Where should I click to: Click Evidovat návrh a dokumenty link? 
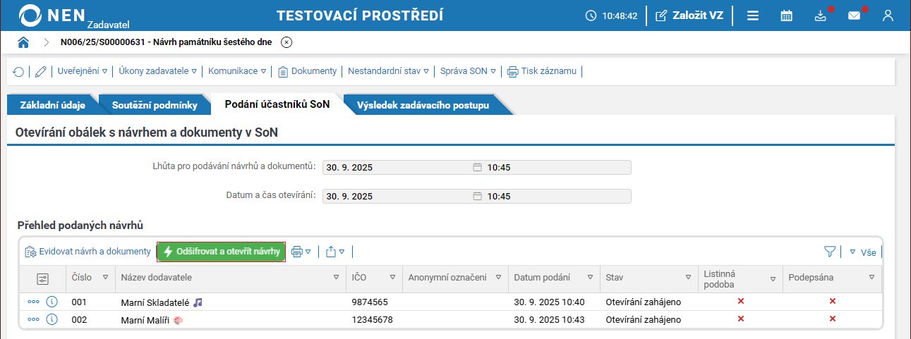(x=88, y=252)
